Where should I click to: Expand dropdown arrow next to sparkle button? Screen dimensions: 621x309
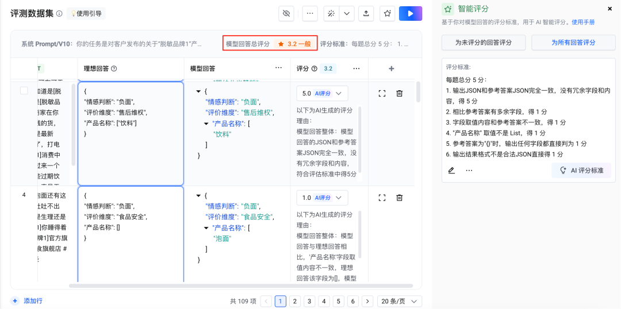pyautogui.click(x=347, y=13)
